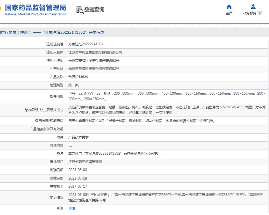The height and width of the screenshot is (215, 269).
Task: Click approval department 江苏省药品监督管理局
Action: (85, 162)
